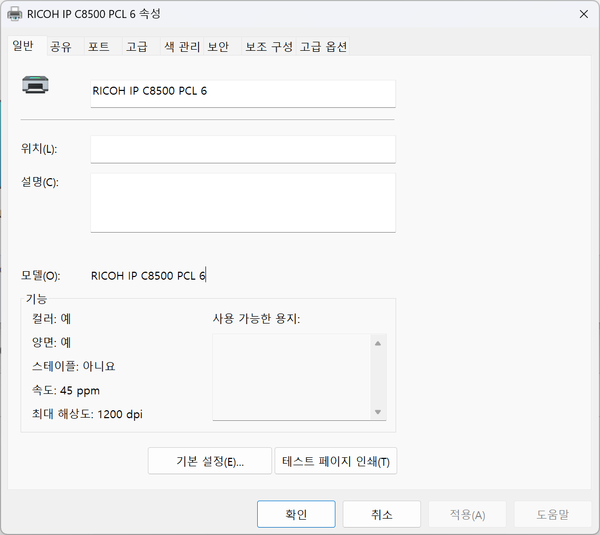Confirm with the 확인 button
Image resolution: width=600 pixels, height=535 pixels.
tap(296, 514)
